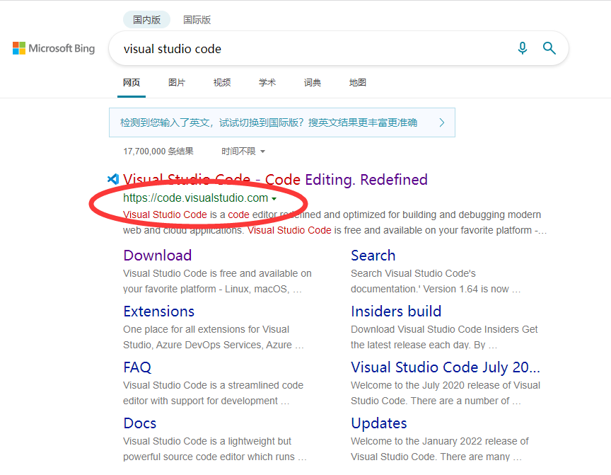Image resolution: width=611 pixels, height=475 pixels.
Task: Select the 学术 tab
Action: coord(267,83)
